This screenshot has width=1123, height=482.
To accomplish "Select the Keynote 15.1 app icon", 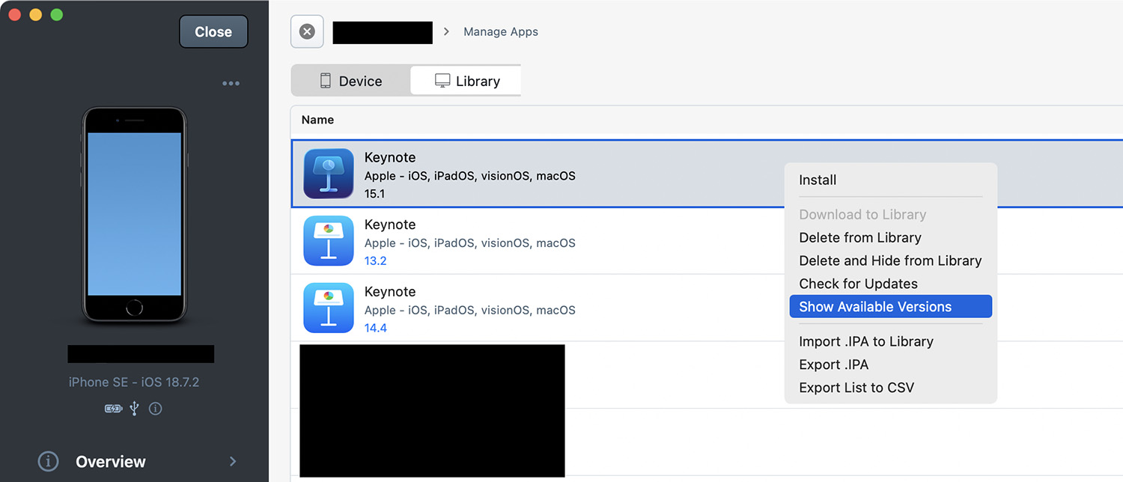I will [328, 174].
